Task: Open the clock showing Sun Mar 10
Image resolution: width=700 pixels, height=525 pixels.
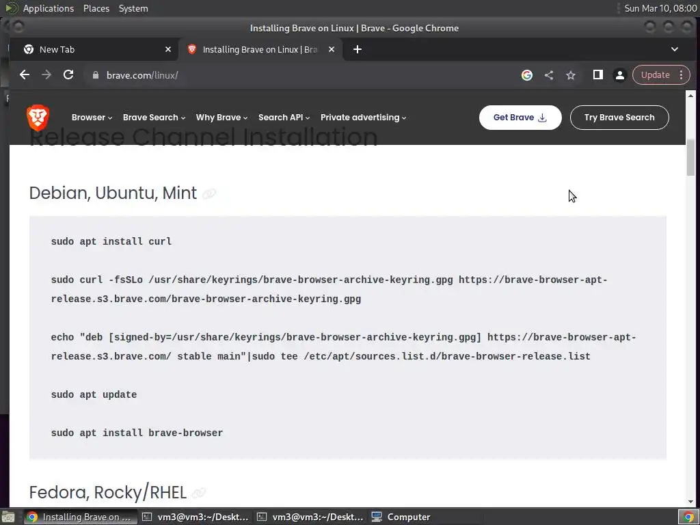Action: 660,8
